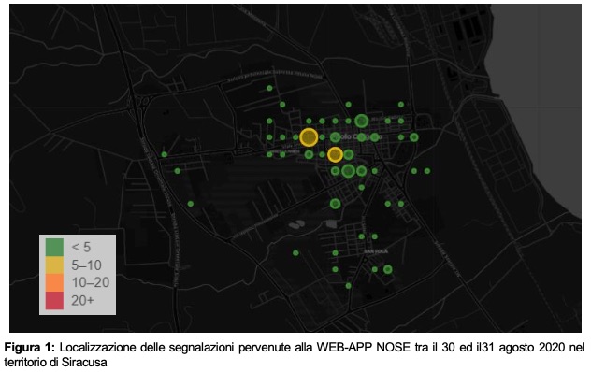This screenshot has height=372, width=591.
Task: Click the San Foca map label
Action: [x=376, y=251]
